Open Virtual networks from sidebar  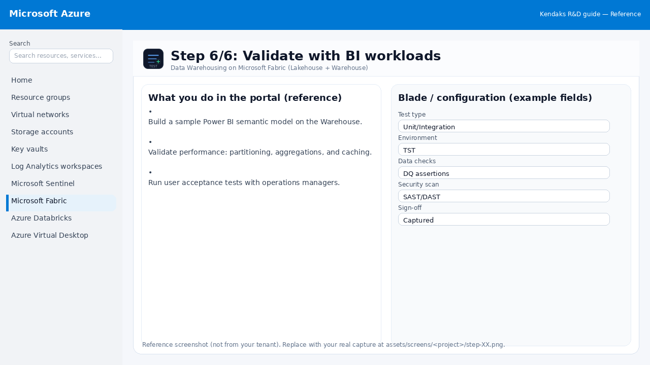(x=61, y=115)
